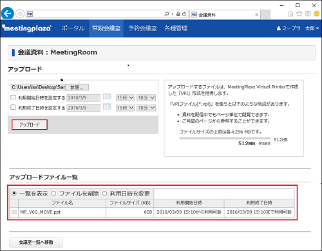
Task: Close the 会議資料 browser tab
Action: [256, 15]
